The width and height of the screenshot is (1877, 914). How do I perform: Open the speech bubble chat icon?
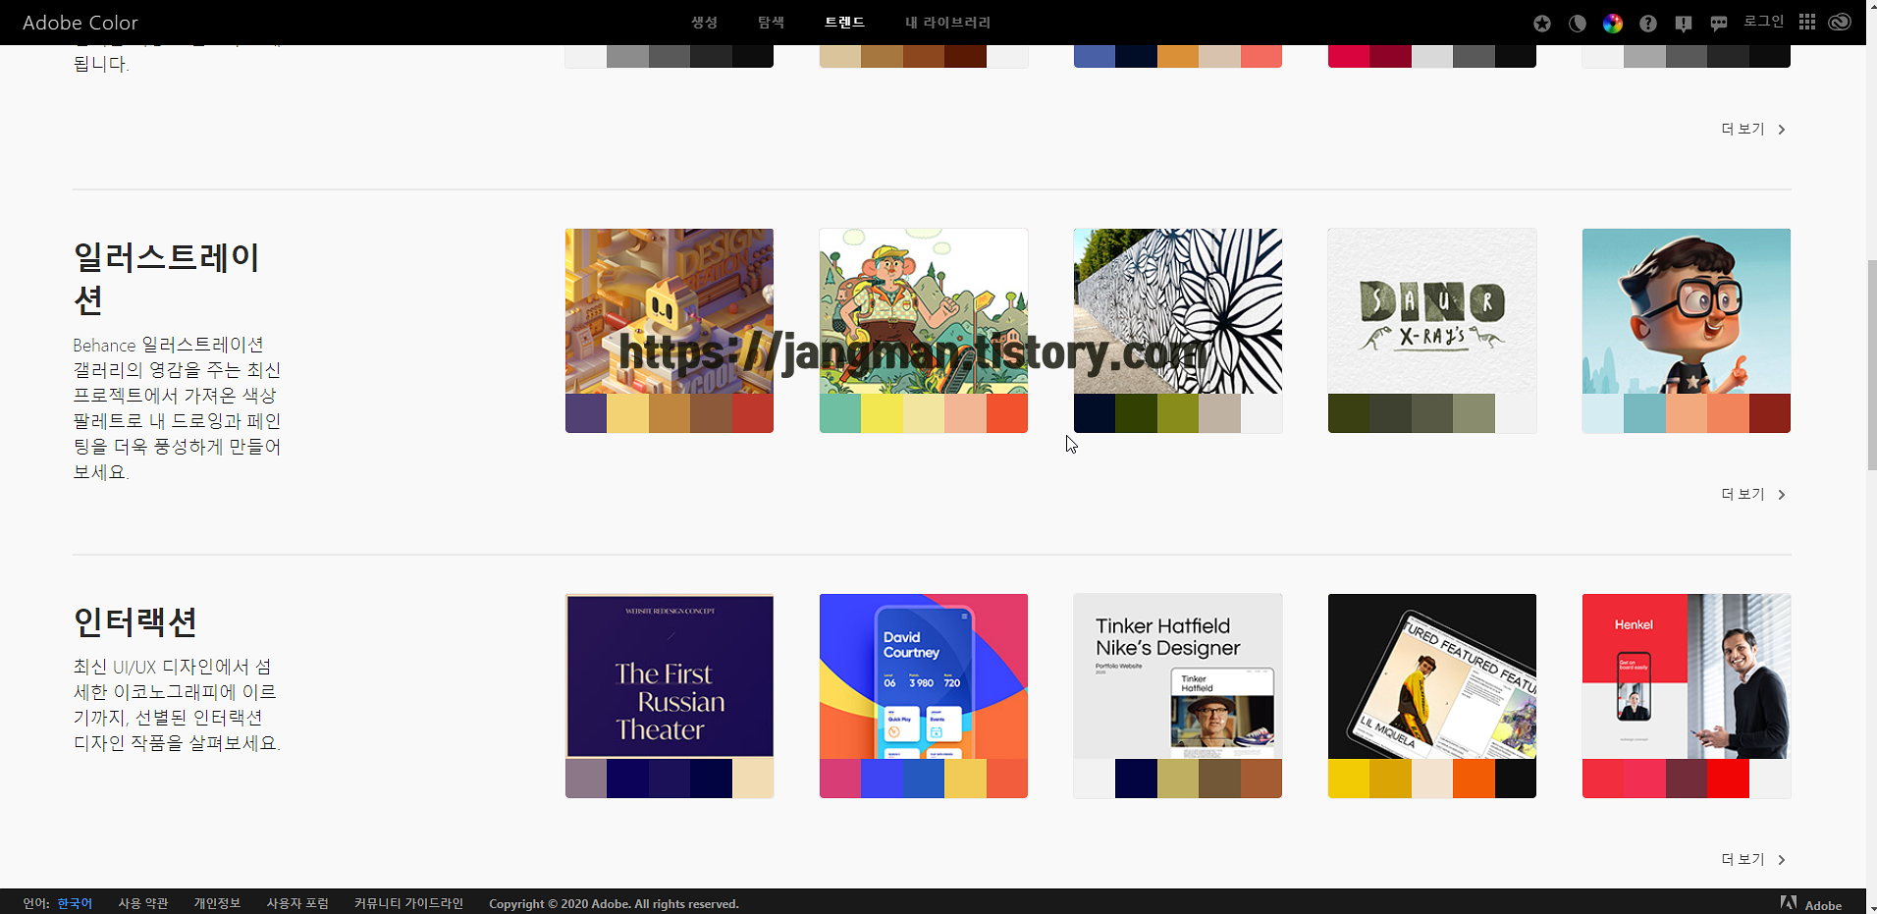(1719, 24)
